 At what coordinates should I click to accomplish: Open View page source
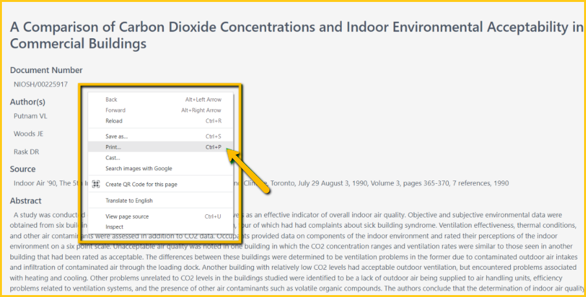click(x=127, y=216)
